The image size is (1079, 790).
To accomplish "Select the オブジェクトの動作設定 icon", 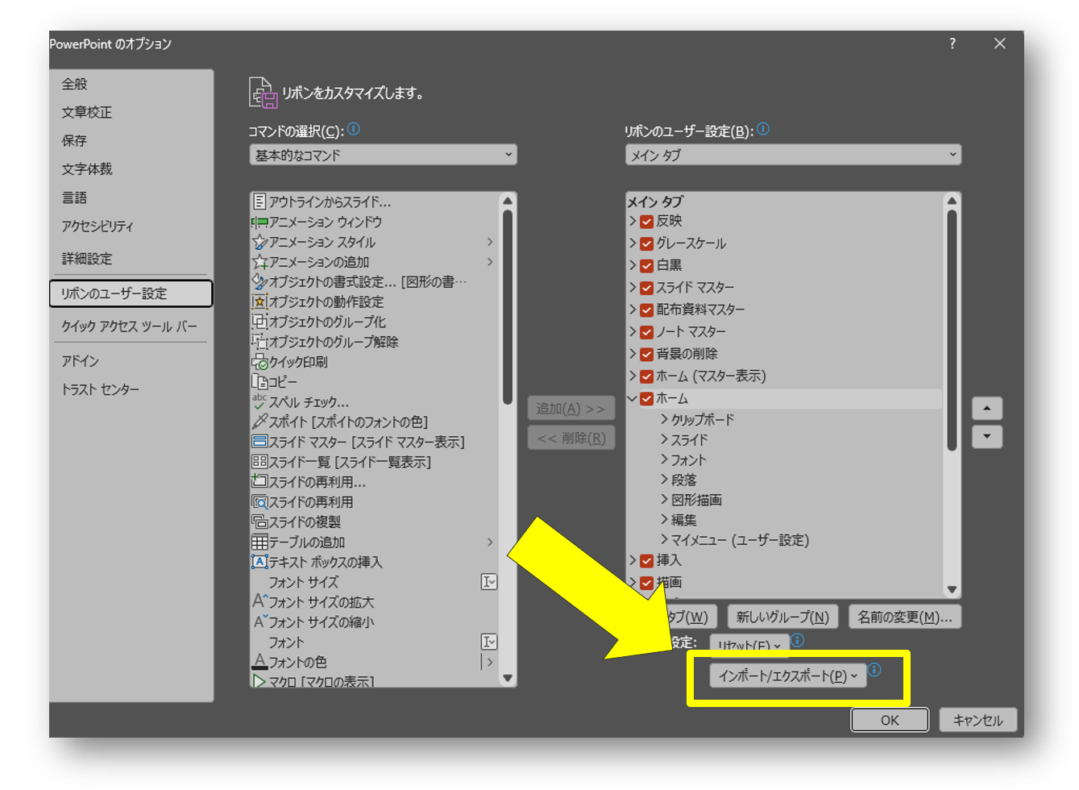I will [x=259, y=301].
